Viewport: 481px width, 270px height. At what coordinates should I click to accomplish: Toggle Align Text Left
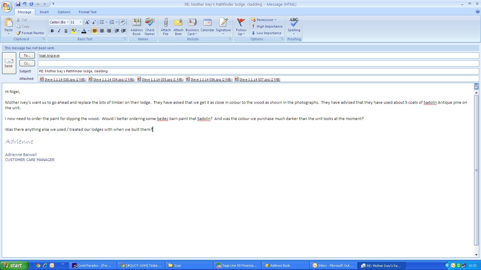95,31
